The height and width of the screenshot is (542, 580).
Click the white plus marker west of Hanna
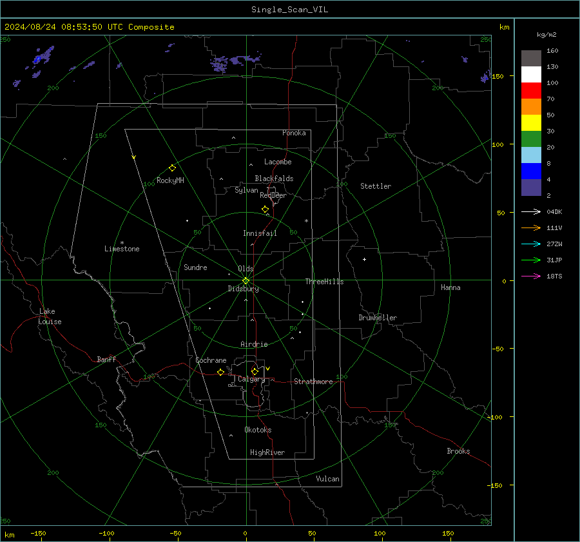364,259
